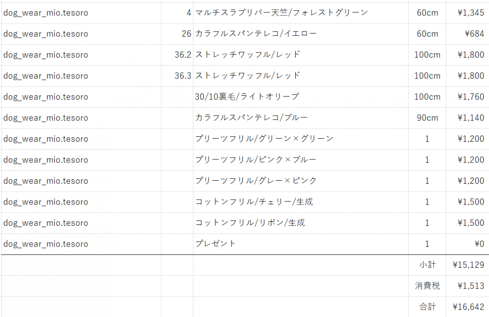Select the ¥1,513 consumption tax cell
This screenshot has height=317, width=489.
click(468, 286)
